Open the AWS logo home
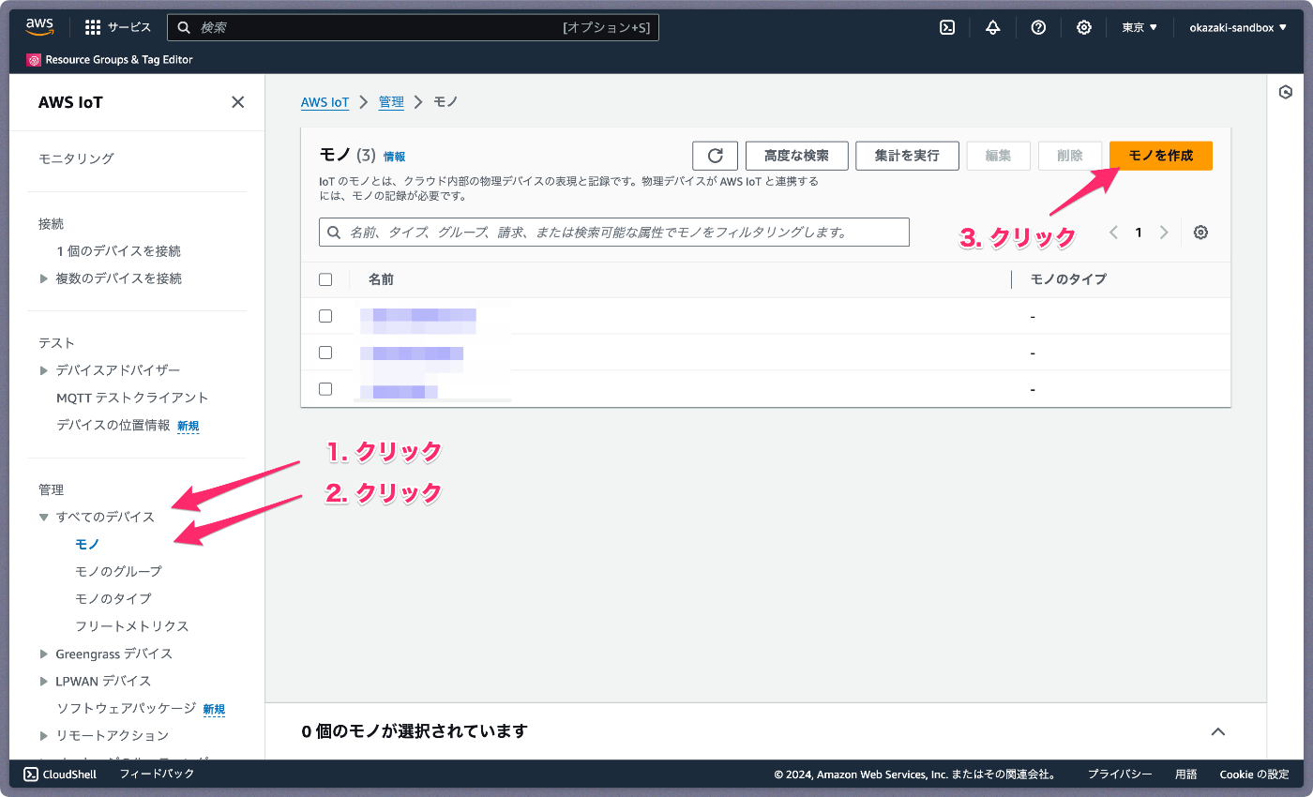This screenshot has height=797, width=1313. (39, 27)
